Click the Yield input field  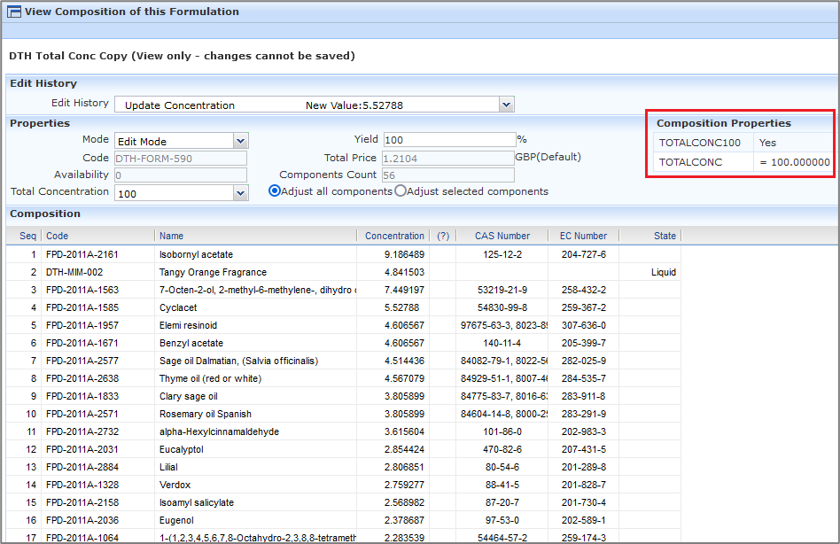[449, 140]
